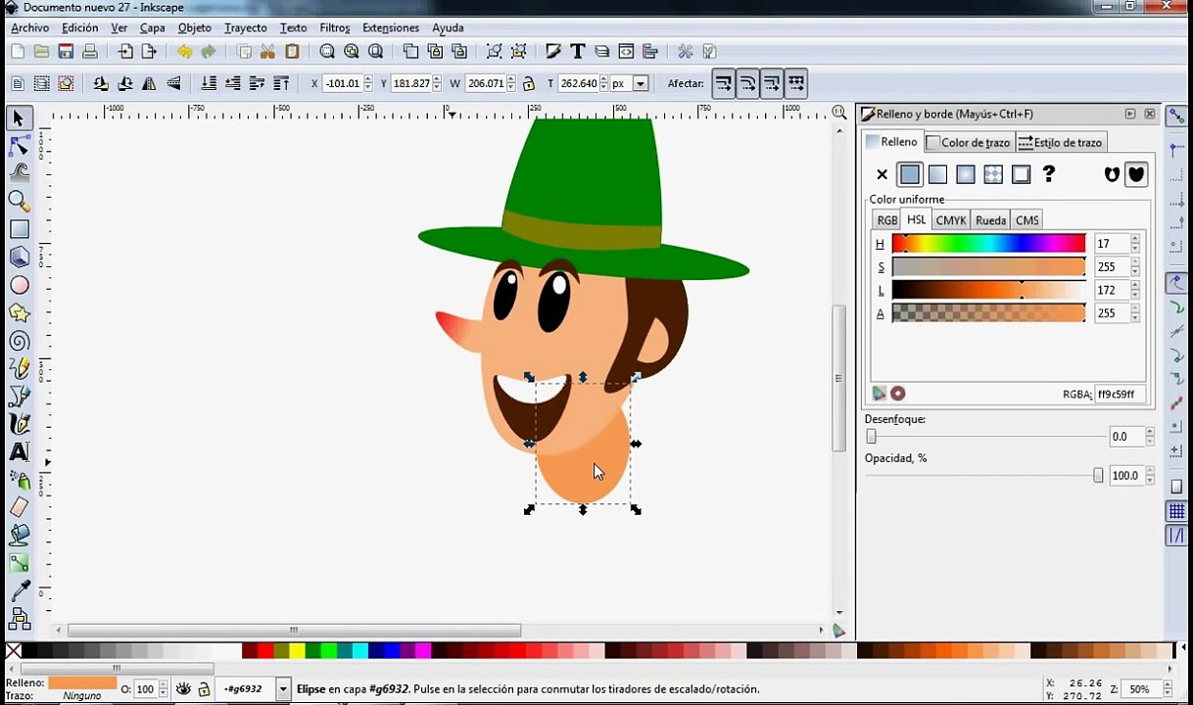Select the Spiral tool

pyautogui.click(x=19, y=341)
